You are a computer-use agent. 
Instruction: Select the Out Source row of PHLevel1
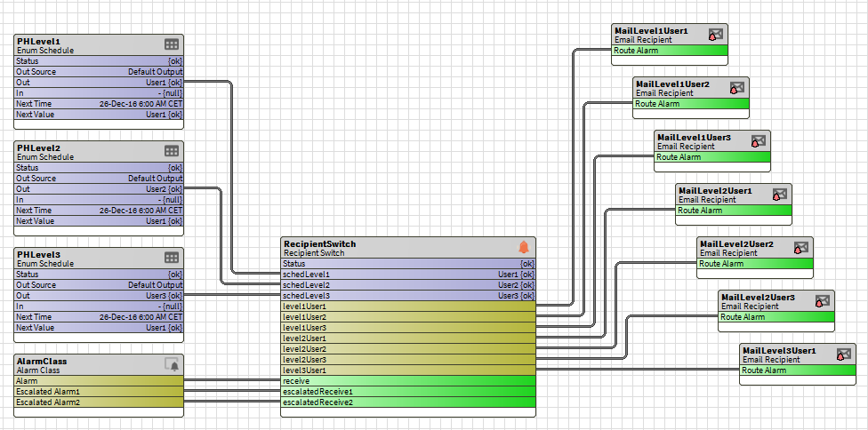(x=99, y=72)
